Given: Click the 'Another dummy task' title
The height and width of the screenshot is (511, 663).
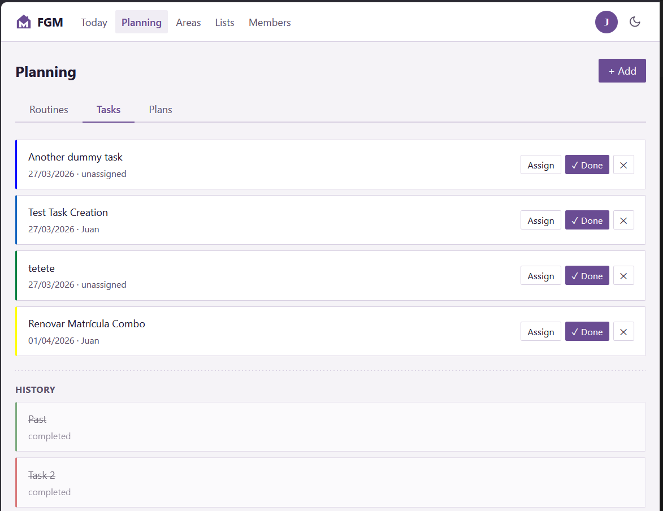Looking at the screenshot, I should point(75,157).
